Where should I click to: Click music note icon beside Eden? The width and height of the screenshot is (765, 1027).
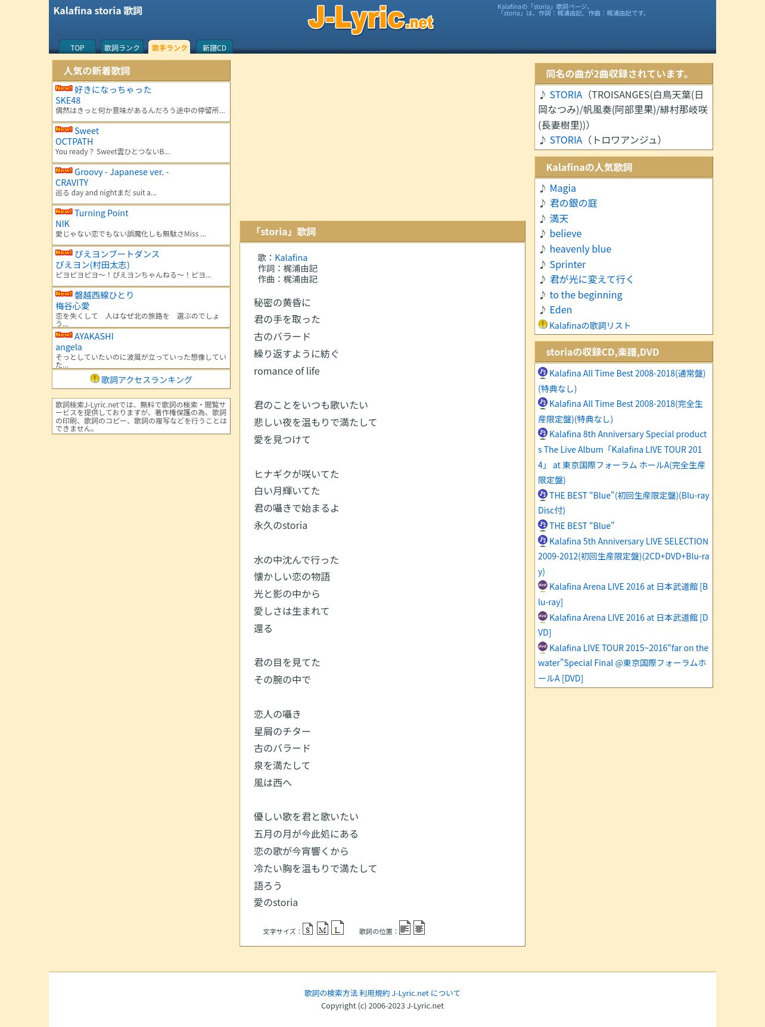[x=543, y=310]
